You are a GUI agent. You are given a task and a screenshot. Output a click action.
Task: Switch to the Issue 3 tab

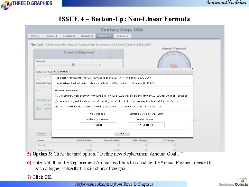[87, 36]
